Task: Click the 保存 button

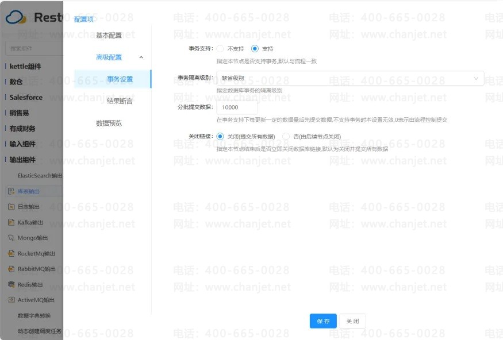Action: [x=323, y=321]
